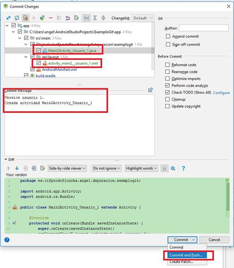Choose Create Patch from the menu

pyautogui.click(x=187, y=262)
